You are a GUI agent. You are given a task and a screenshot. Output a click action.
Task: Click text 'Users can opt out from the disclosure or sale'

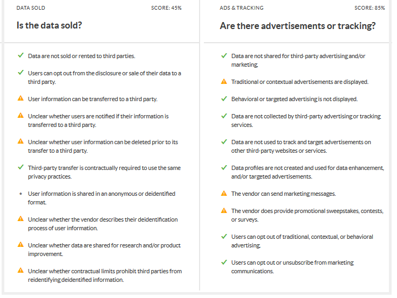pos(104,77)
